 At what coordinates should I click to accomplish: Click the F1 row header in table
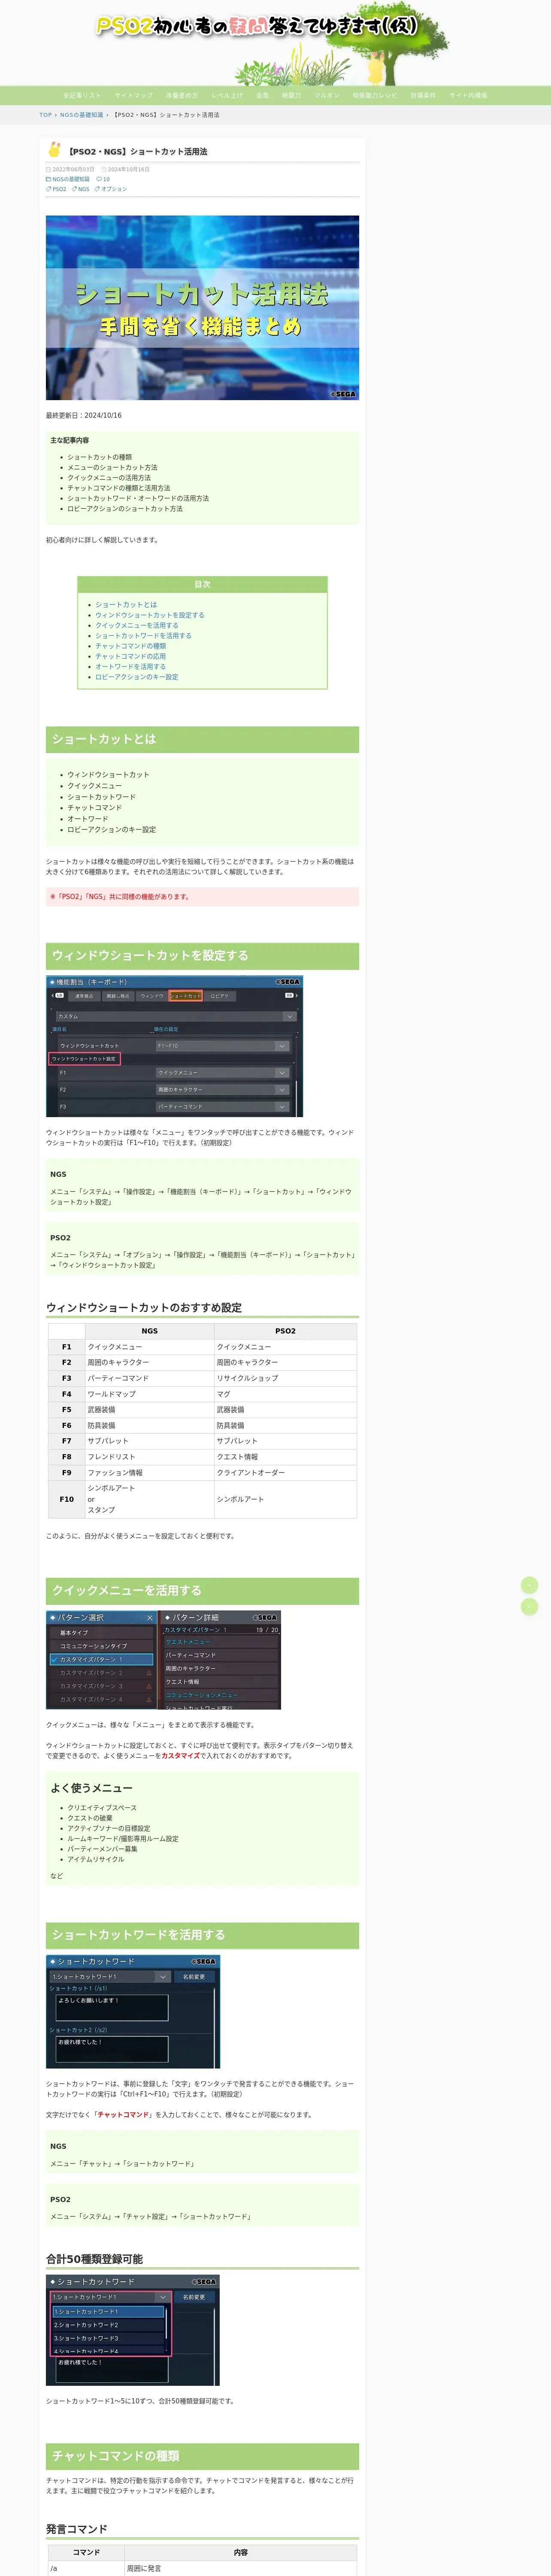[66, 1347]
